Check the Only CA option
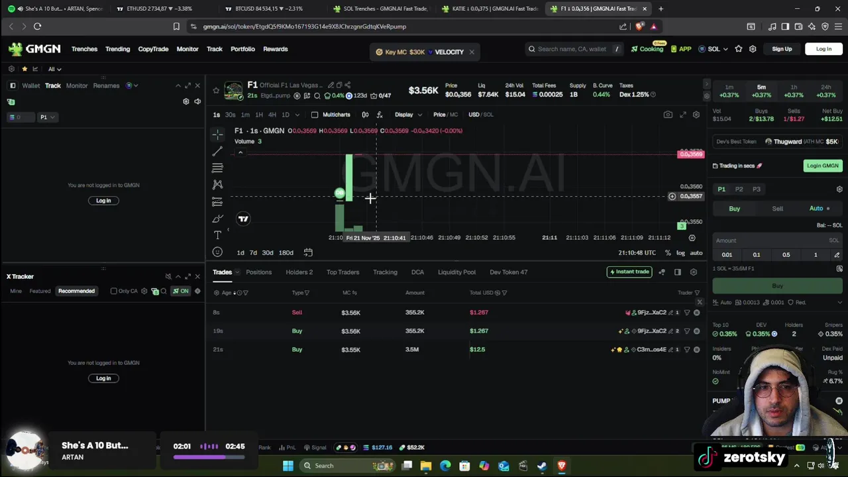 [114, 291]
